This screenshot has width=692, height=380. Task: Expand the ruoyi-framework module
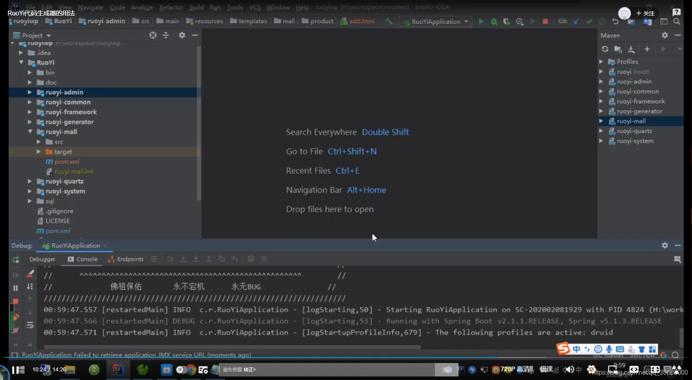[30, 112]
